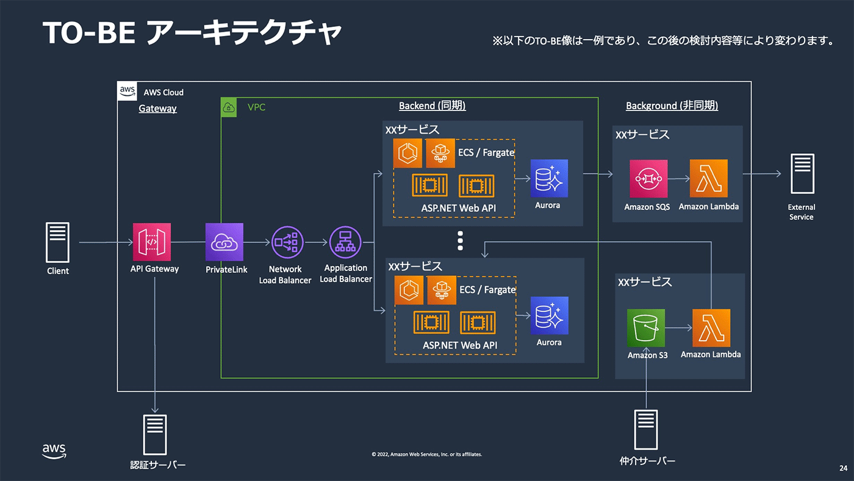
Task: Click the underlined "Gateway" heading
Action: coord(157,109)
